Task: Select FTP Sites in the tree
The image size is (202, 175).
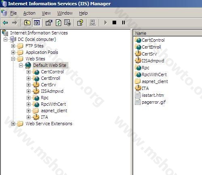Action: (34, 46)
